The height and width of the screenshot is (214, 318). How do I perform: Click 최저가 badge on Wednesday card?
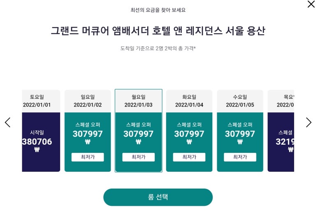[x=240, y=157]
